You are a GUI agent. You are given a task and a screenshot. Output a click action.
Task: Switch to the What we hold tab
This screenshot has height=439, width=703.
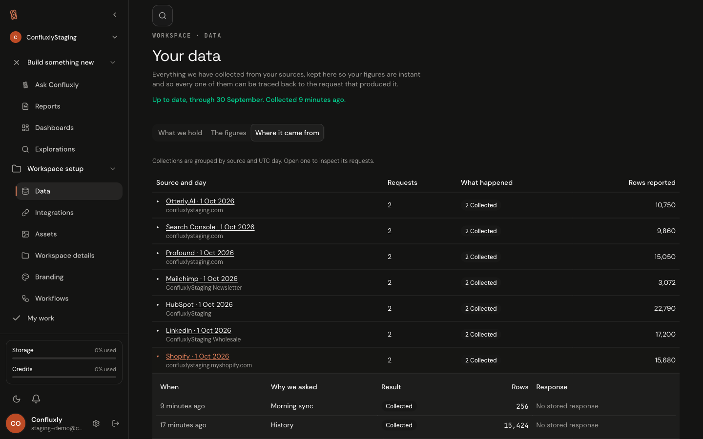pos(180,133)
